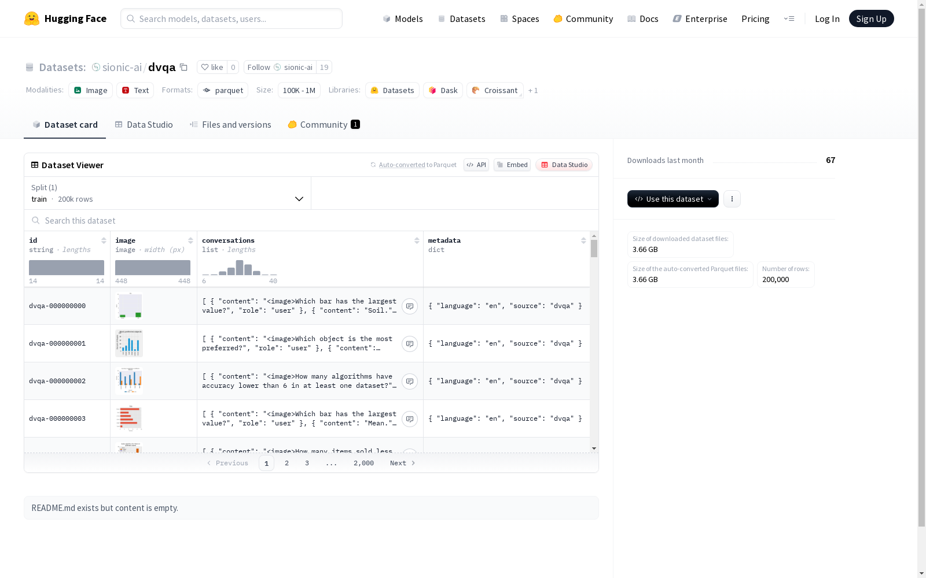
Task: Open API button in Dataset Viewer
Action: coord(476,165)
